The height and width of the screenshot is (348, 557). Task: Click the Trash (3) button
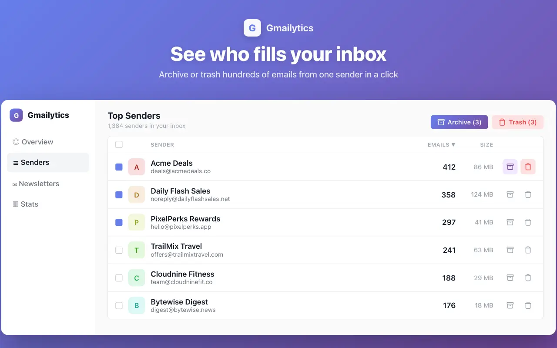point(517,122)
